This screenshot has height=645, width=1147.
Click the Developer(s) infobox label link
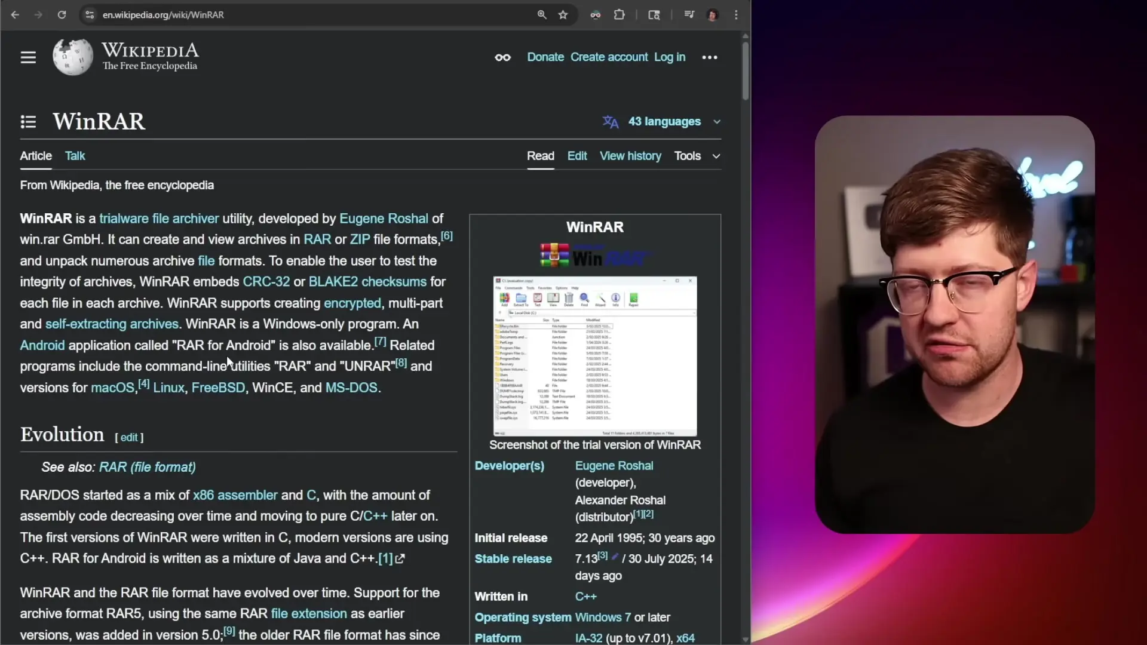pos(510,466)
